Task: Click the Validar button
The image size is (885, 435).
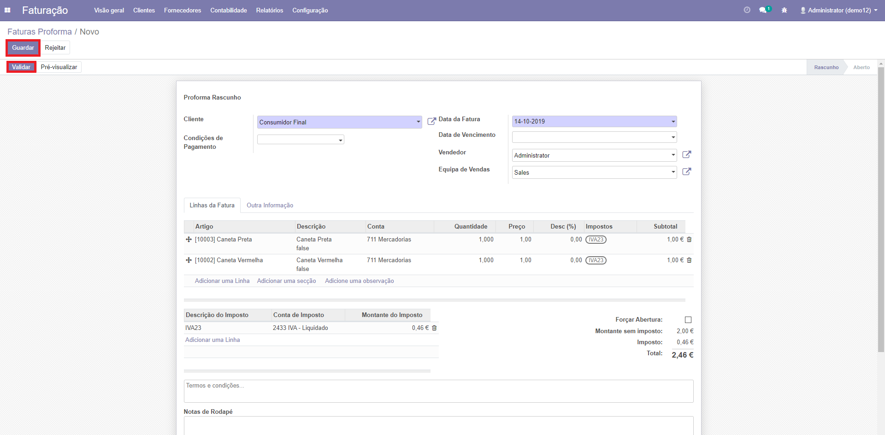Action: (21, 67)
